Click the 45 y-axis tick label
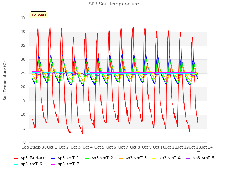This screenshot has height=171, width=228. point(23,18)
